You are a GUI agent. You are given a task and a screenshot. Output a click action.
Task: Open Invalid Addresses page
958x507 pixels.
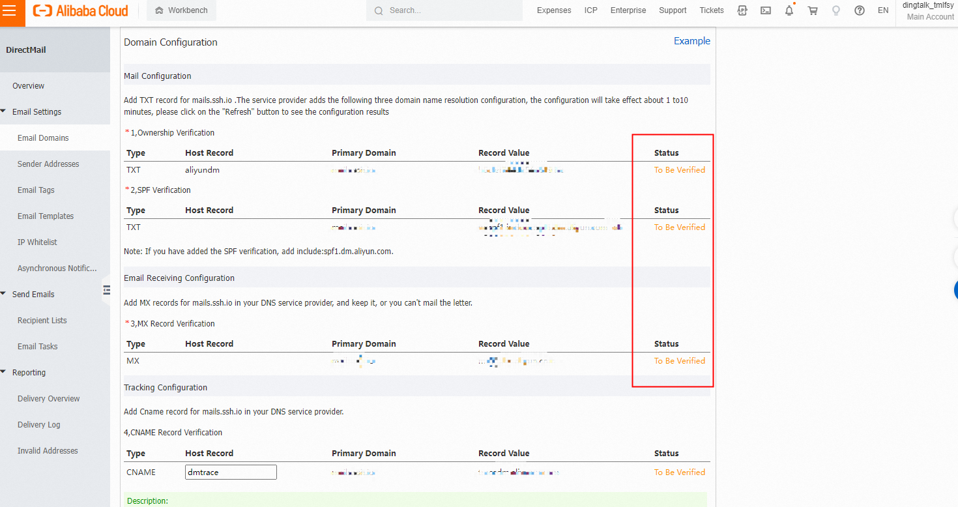click(x=48, y=451)
